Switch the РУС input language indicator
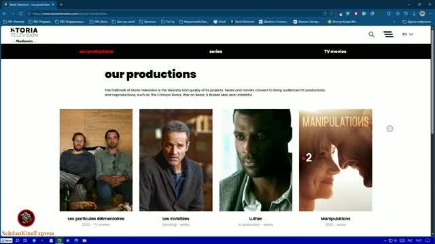Screen dimensions: 435x244 tap(410, 241)
